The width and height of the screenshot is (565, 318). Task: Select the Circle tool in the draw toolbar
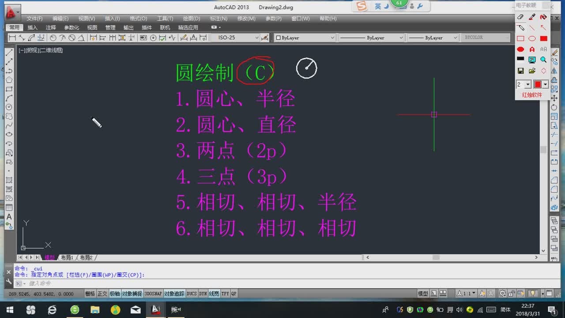pyautogui.click(x=9, y=107)
